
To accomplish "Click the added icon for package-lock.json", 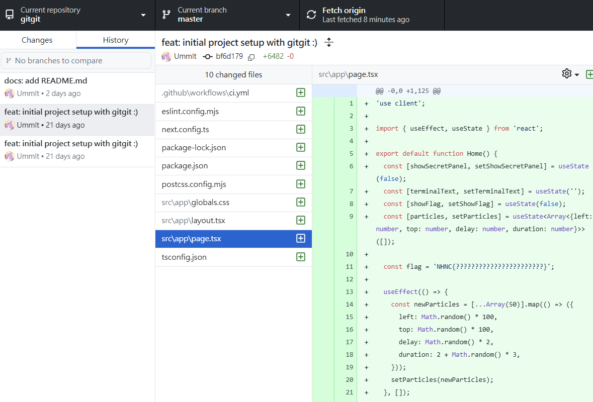I will tap(301, 147).
